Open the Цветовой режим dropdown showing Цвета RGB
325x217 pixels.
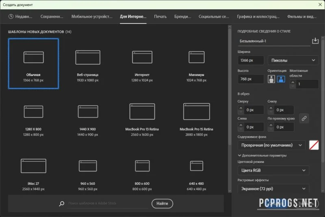pos(273,170)
